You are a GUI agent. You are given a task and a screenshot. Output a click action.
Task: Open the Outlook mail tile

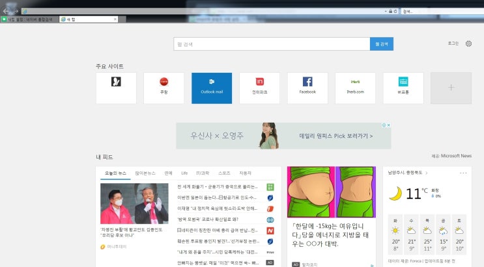pos(212,88)
